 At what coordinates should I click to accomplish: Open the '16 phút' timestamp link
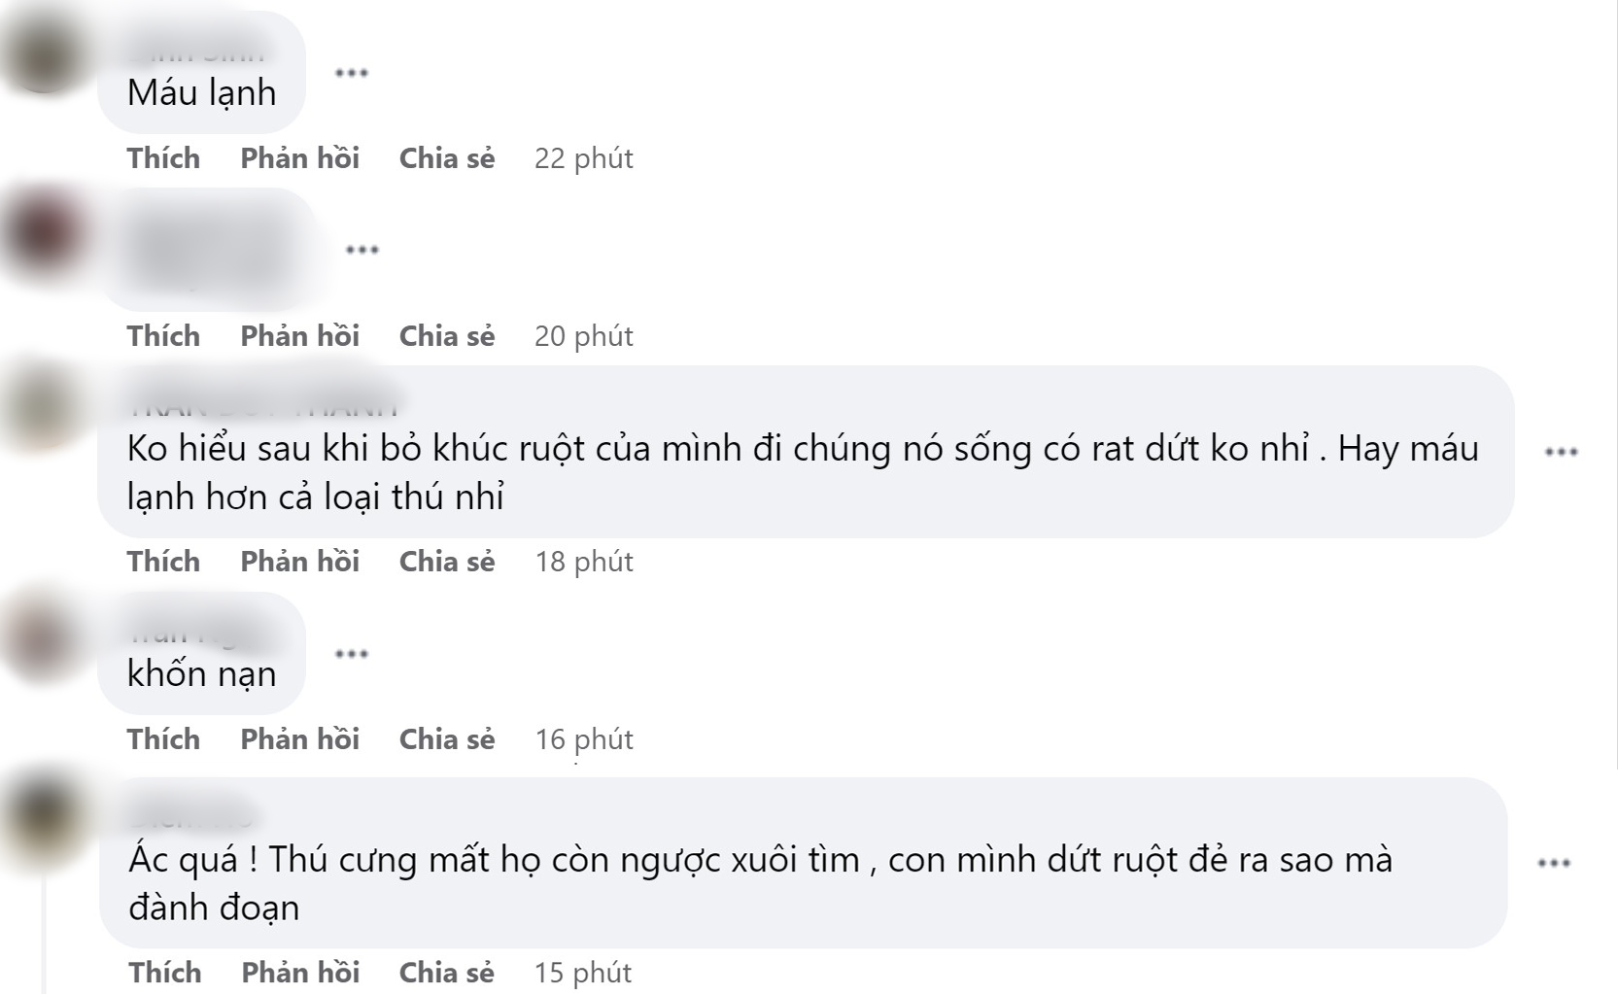[583, 739]
